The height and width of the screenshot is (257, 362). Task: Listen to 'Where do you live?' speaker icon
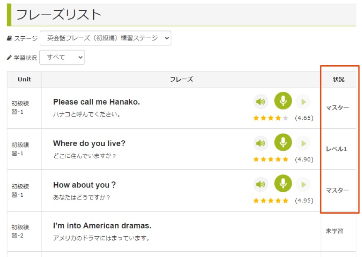(261, 143)
